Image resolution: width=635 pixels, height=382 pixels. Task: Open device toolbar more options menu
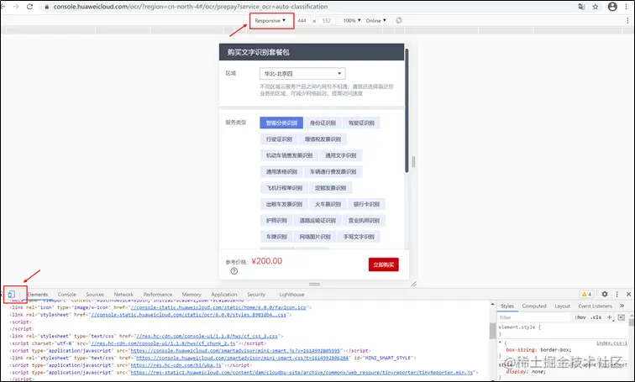[x=627, y=20]
